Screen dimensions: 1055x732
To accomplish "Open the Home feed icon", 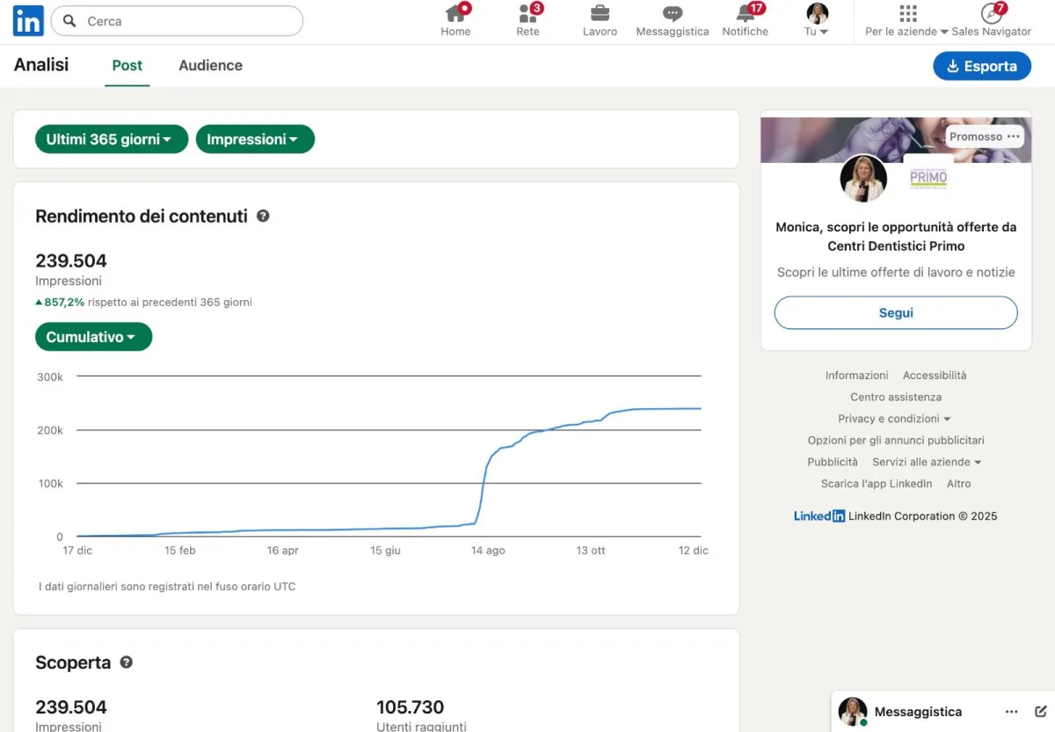I will coord(455,14).
